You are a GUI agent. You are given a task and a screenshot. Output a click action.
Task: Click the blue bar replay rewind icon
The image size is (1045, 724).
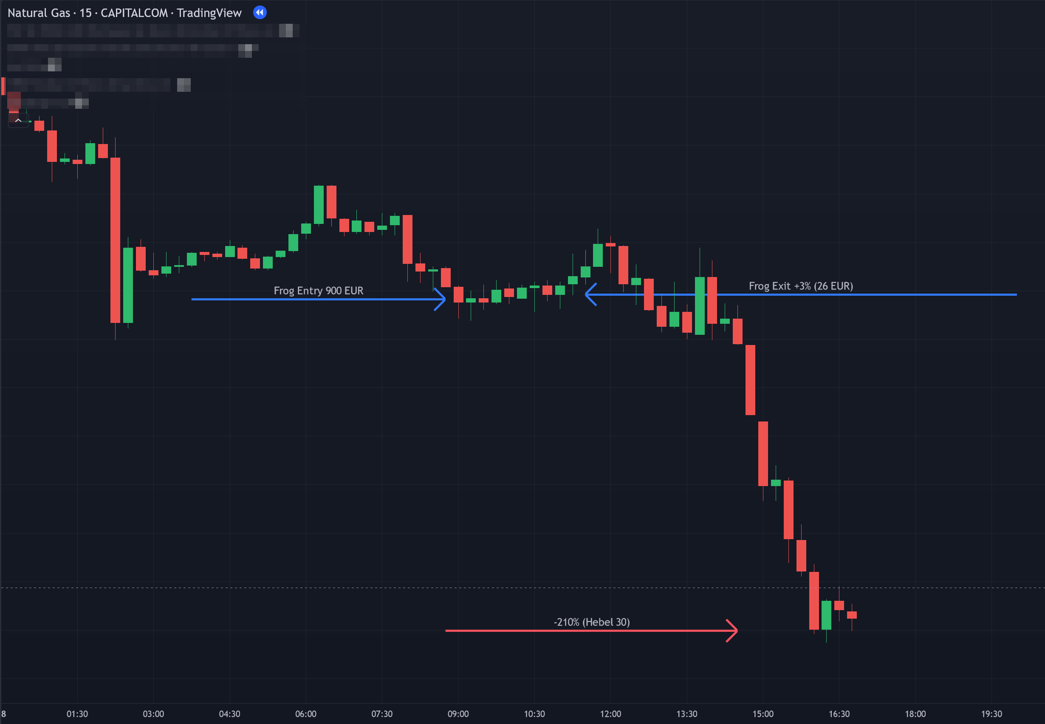click(260, 12)
